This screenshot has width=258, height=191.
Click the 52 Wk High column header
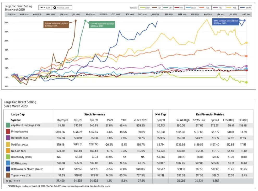[x=183, y=120]
